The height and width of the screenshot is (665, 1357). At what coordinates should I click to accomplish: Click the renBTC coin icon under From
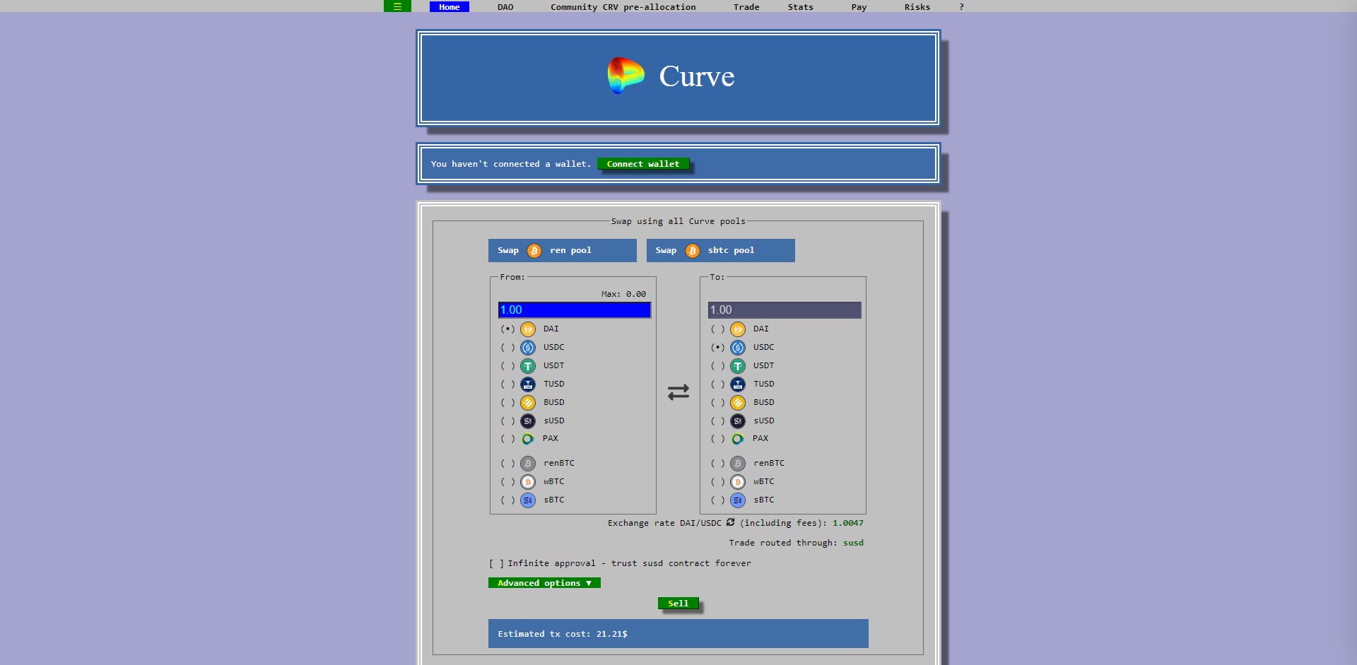pyautogui.click(x=528, y=464)
